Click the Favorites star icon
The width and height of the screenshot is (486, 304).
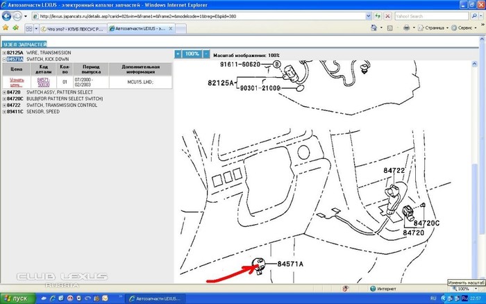[x=6, y=29]
